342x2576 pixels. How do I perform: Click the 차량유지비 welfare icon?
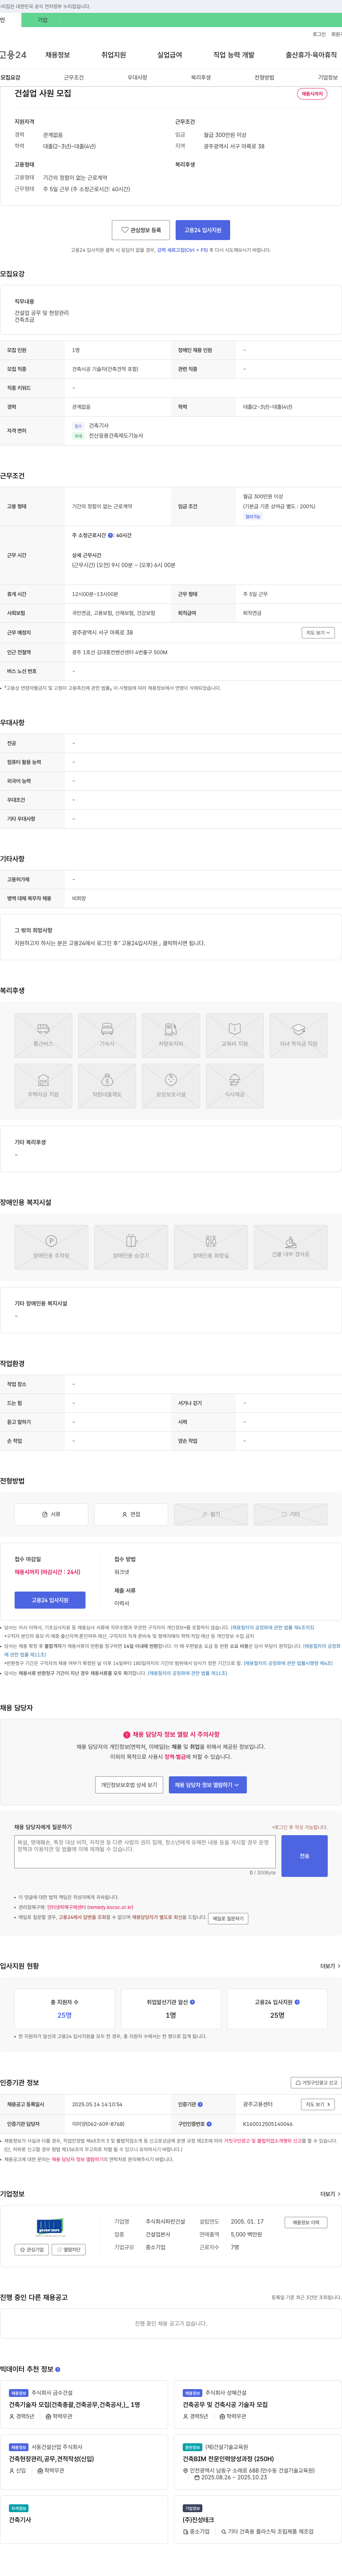coord(171,1035)
